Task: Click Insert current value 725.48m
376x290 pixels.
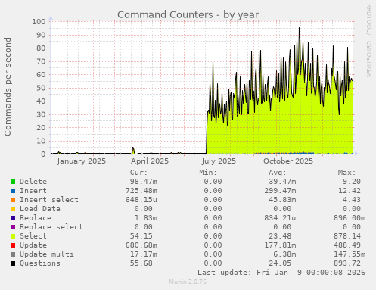Action: pos(141,191)
